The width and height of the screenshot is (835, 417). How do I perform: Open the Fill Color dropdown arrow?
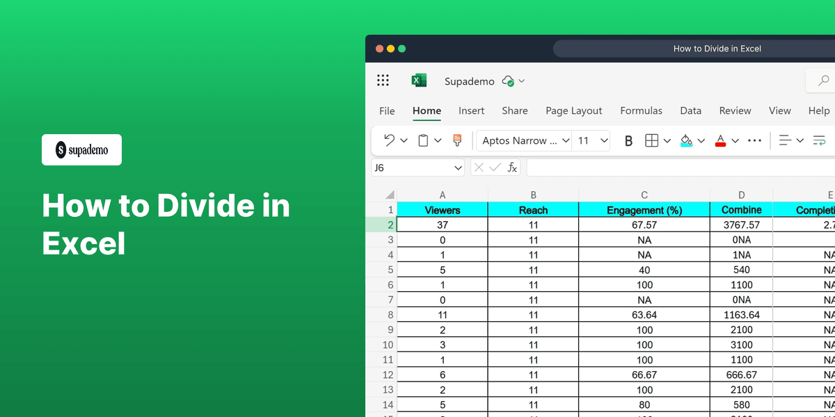tap(701, 140)
